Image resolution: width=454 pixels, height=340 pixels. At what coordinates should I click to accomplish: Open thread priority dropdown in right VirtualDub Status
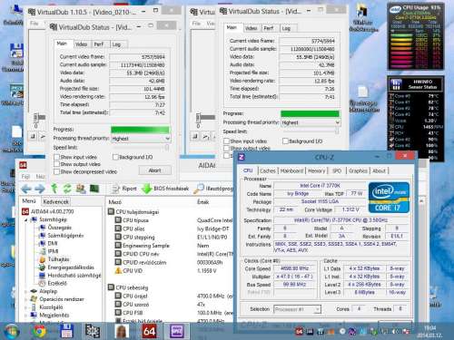tap(311, 122)
